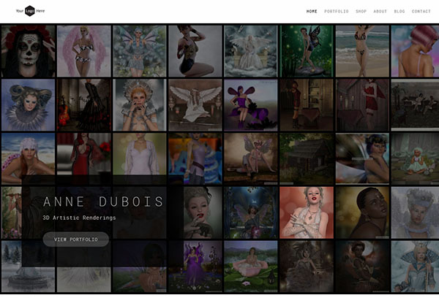439x303 pixels.
Task: Open the snowy fountain scene thumbnail
Action: tap(28, 266)
